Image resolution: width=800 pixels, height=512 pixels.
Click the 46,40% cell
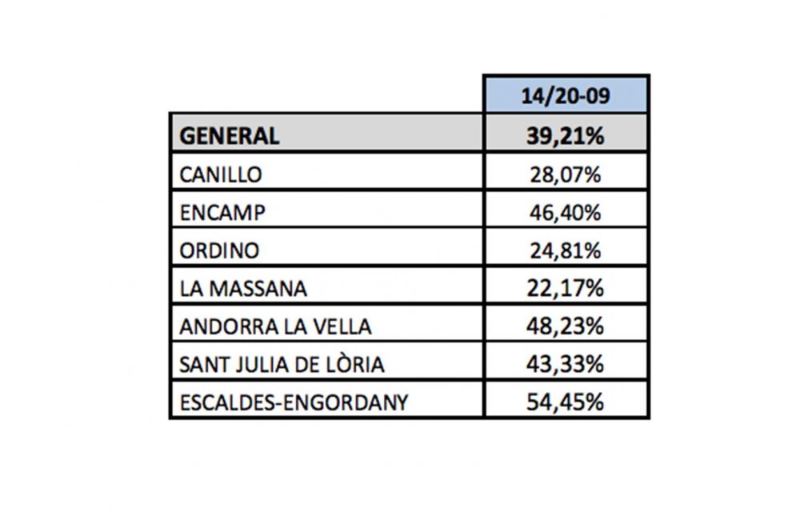click(x=566, y=213)
